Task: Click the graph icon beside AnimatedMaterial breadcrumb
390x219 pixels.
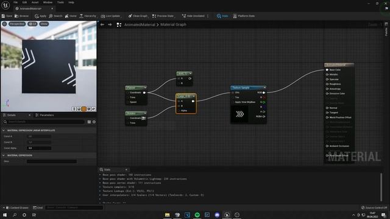Action: coord(119,24)
